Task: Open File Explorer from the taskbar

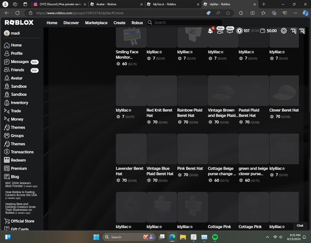Action: pyautogui.click(x=183, y=237)
